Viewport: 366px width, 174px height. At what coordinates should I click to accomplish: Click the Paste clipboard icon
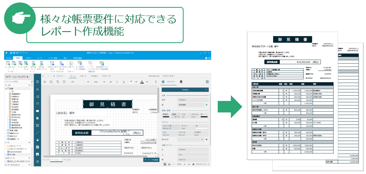click(57, 82)
